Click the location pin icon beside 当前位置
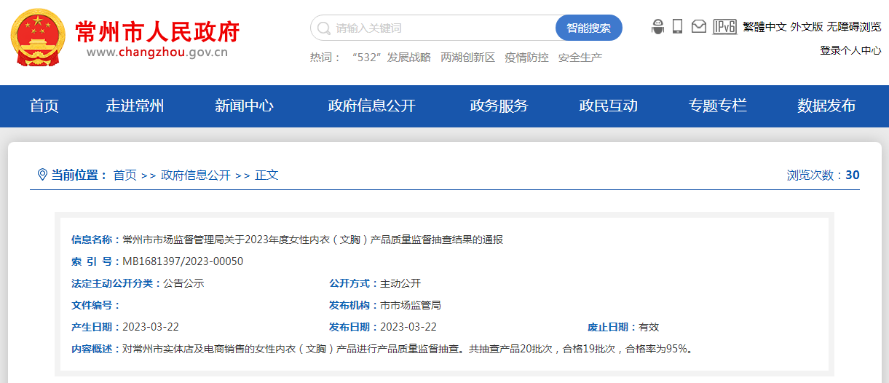The image size is (889, 383). click(42, 175)
